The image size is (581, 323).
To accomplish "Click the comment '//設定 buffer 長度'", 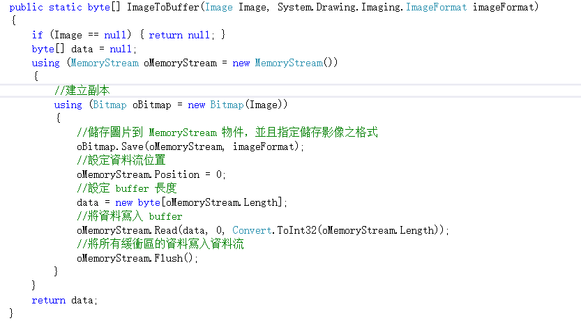I will click(126, 188).
